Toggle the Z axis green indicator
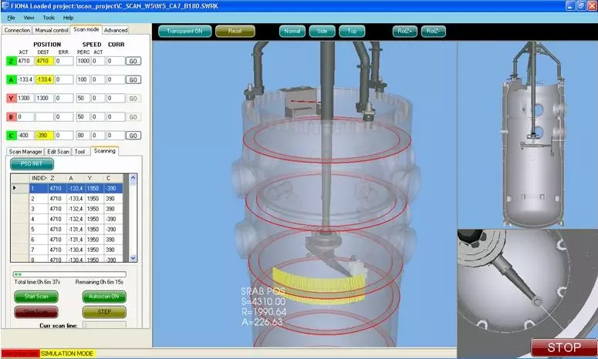 coord(10,61)
